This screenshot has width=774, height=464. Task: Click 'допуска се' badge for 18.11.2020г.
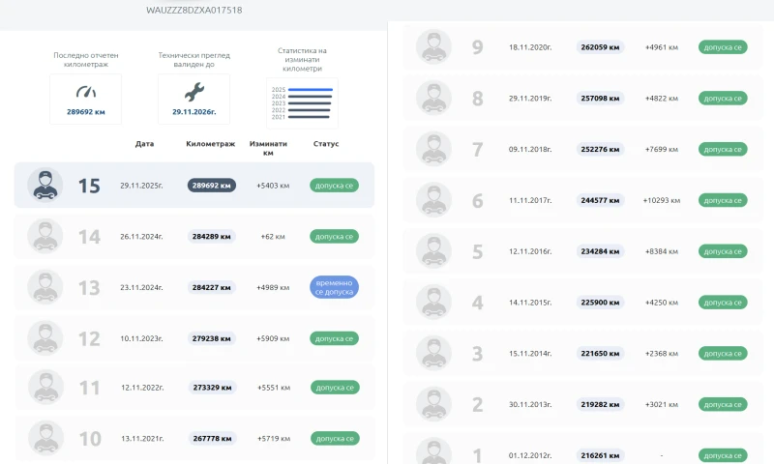coord(722,46)
